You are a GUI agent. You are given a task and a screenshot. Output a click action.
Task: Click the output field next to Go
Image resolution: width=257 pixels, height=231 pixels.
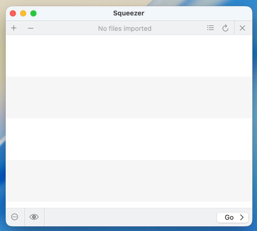128,217
